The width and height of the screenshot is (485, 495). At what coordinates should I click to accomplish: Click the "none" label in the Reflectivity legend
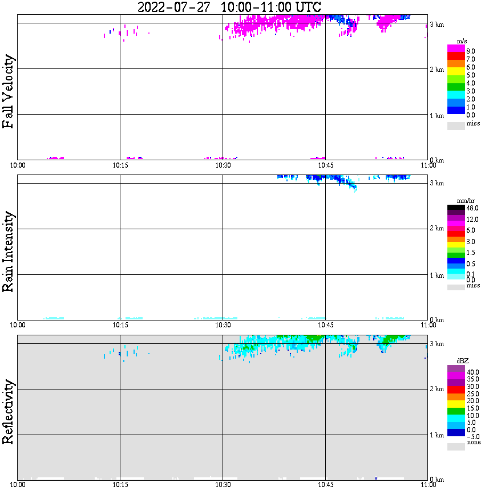(x=474, y=443)
